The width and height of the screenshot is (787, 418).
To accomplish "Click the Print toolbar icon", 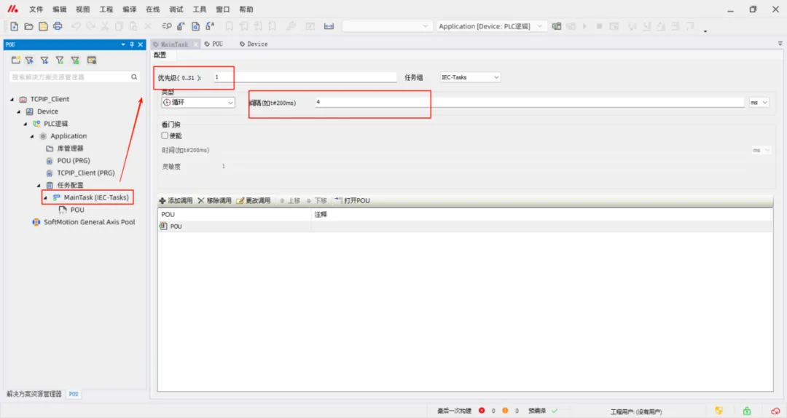I will [x=58, y=26].
